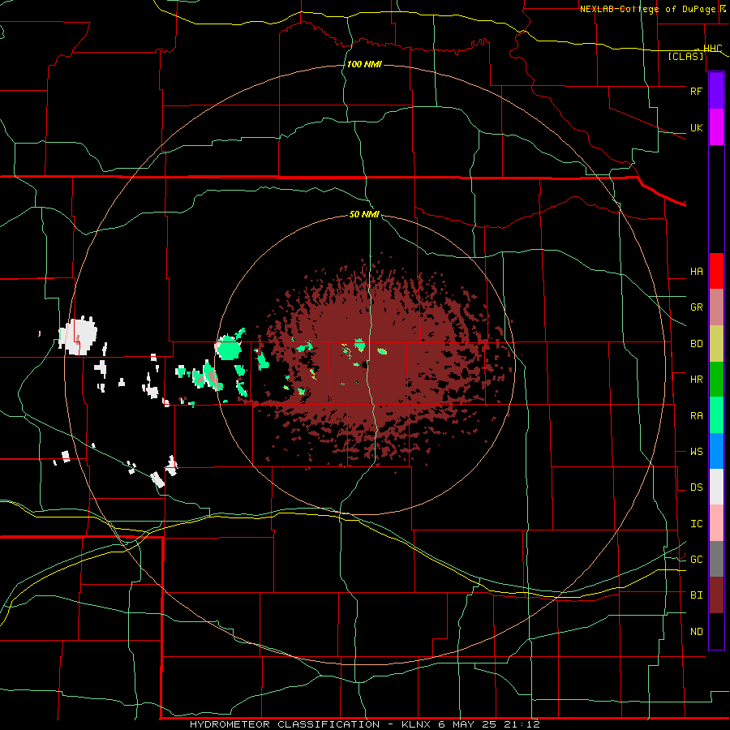
Task: Click the DS legend label
Action: (696, 487)
